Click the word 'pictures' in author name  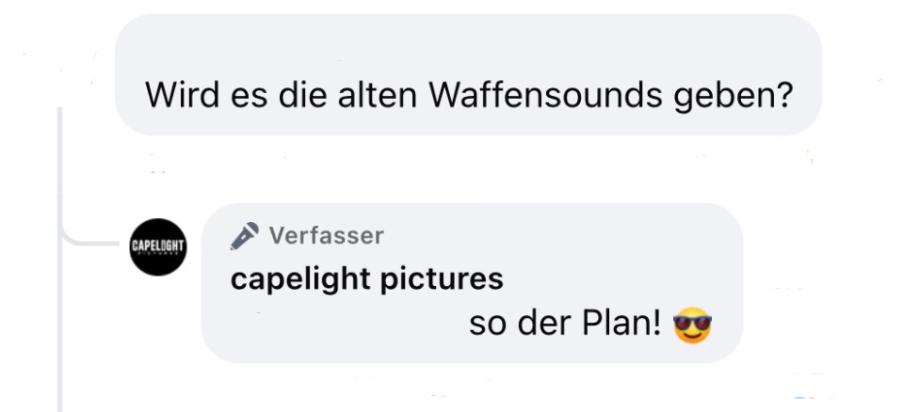[442, 279]
